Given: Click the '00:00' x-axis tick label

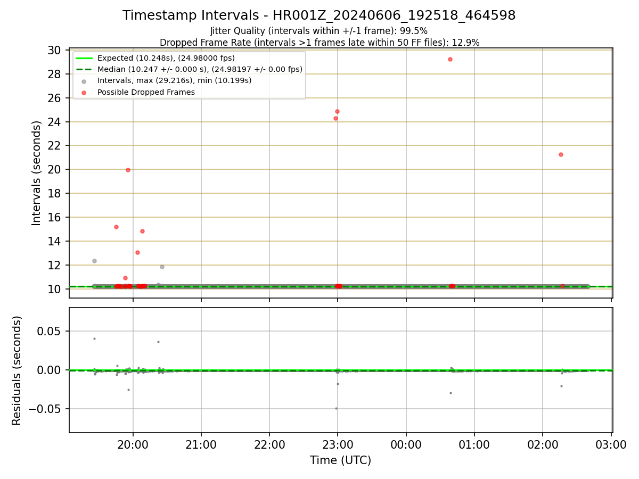Looking at the screenshot, I should [x=406, y=445].
